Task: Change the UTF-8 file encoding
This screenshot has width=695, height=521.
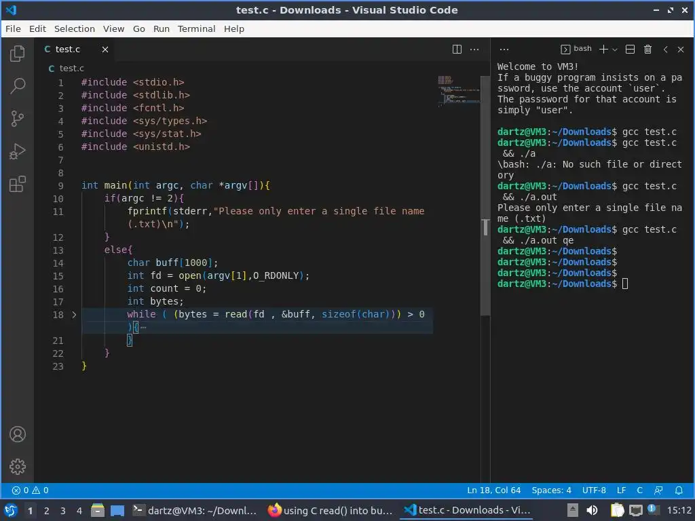Action: coord(594,490)
